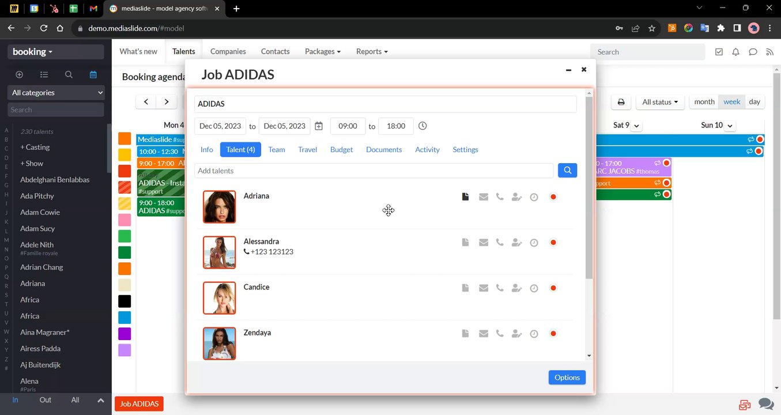Switch to Travel tab

(x=308, y=149)
